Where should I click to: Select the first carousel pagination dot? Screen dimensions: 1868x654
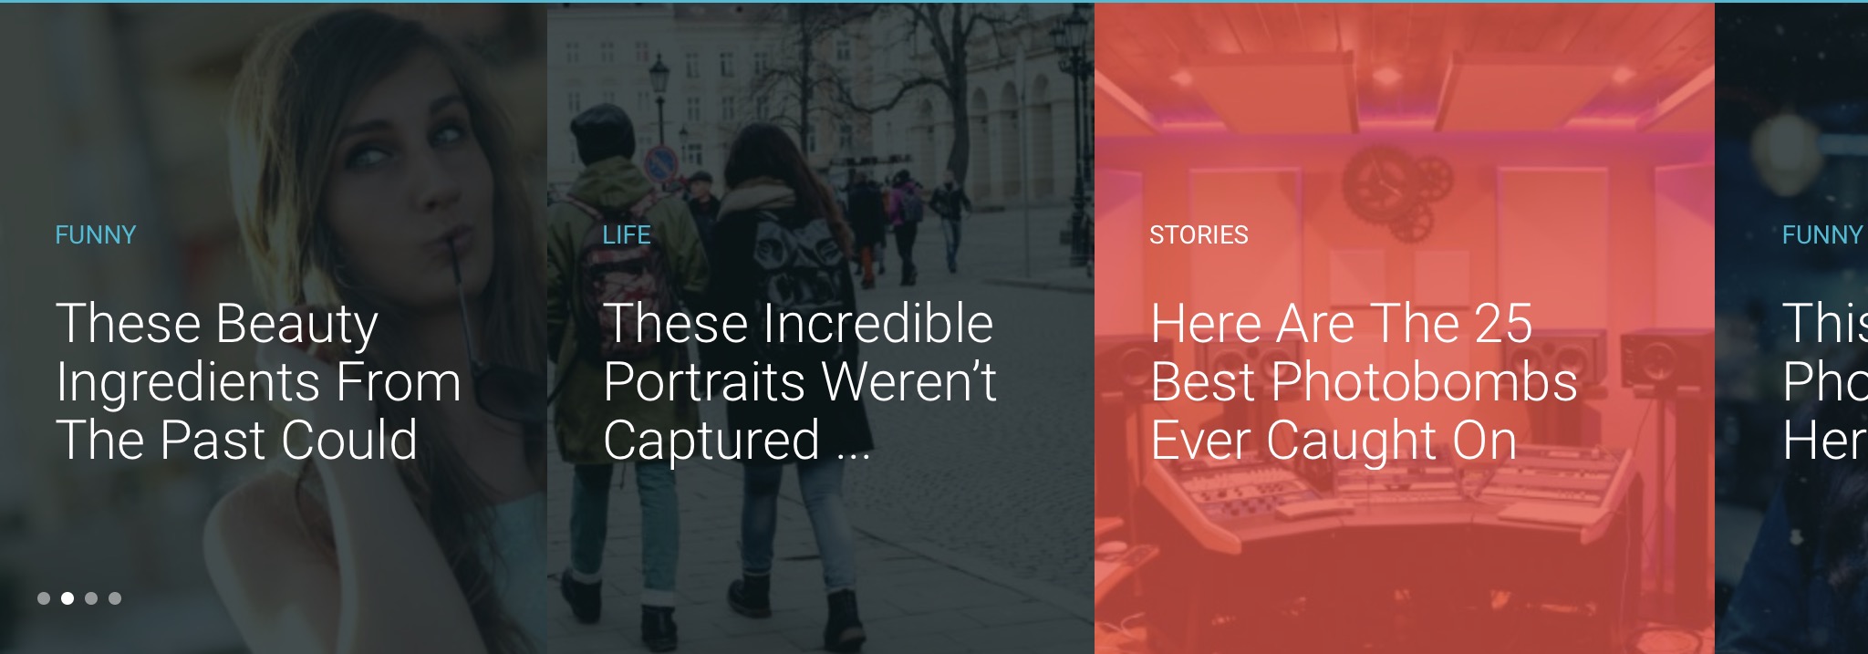pos(44,598)
